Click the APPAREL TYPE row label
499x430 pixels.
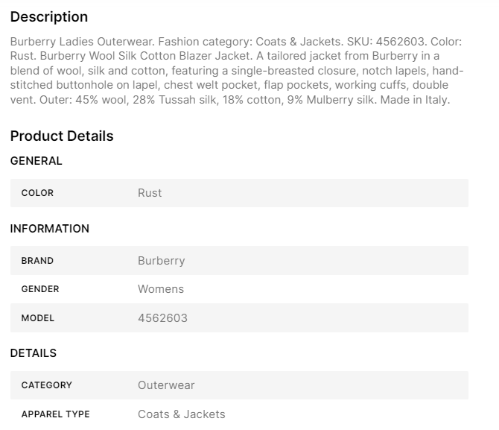point(56,414)
